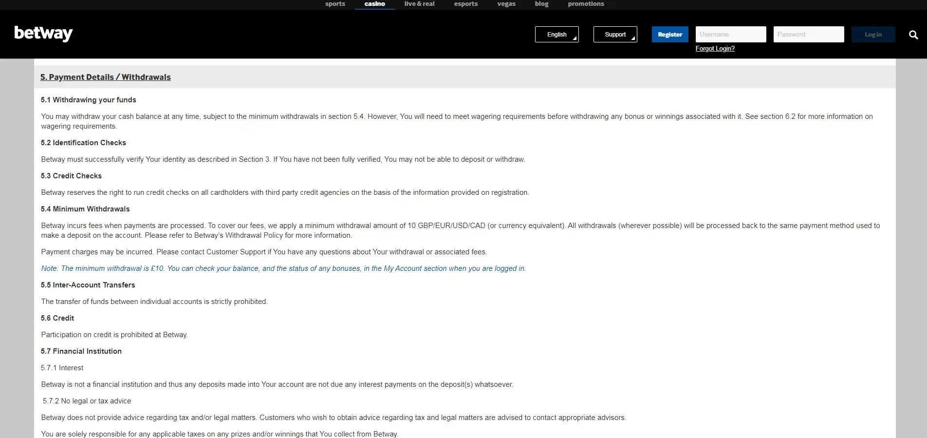The image size is (927, 438).
Task: Click the 'Betway is not a financial institution' sentence
Action: coord(277,384)
